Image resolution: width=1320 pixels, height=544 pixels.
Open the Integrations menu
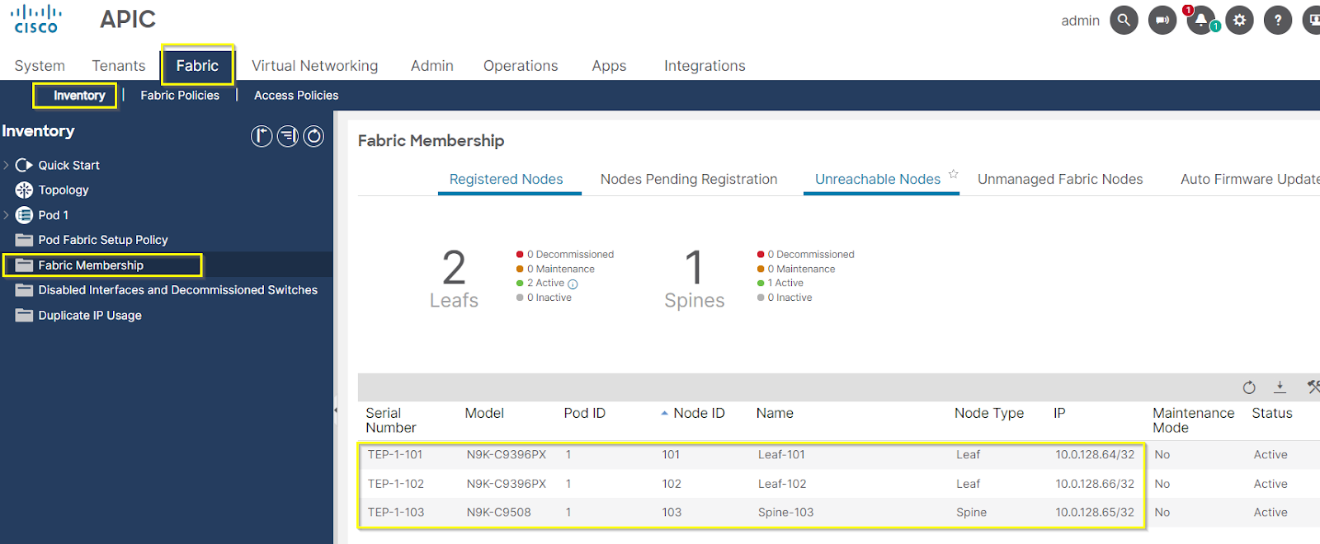pos(705,66)
